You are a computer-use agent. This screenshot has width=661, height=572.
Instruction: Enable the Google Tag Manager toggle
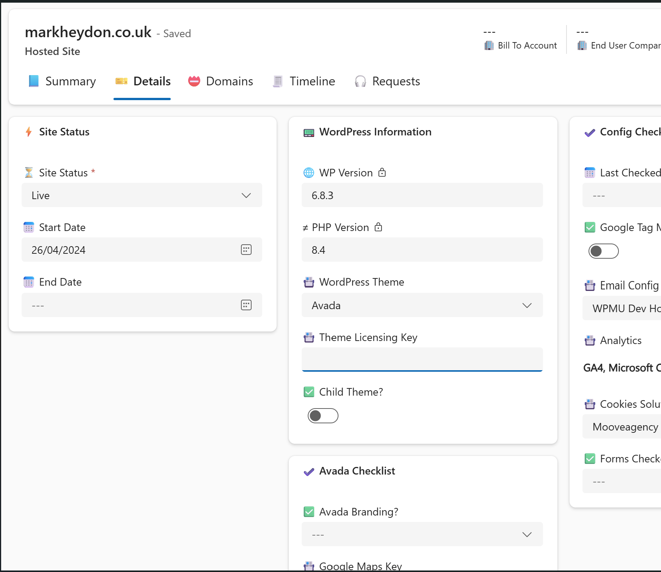[x=603, y=251]
